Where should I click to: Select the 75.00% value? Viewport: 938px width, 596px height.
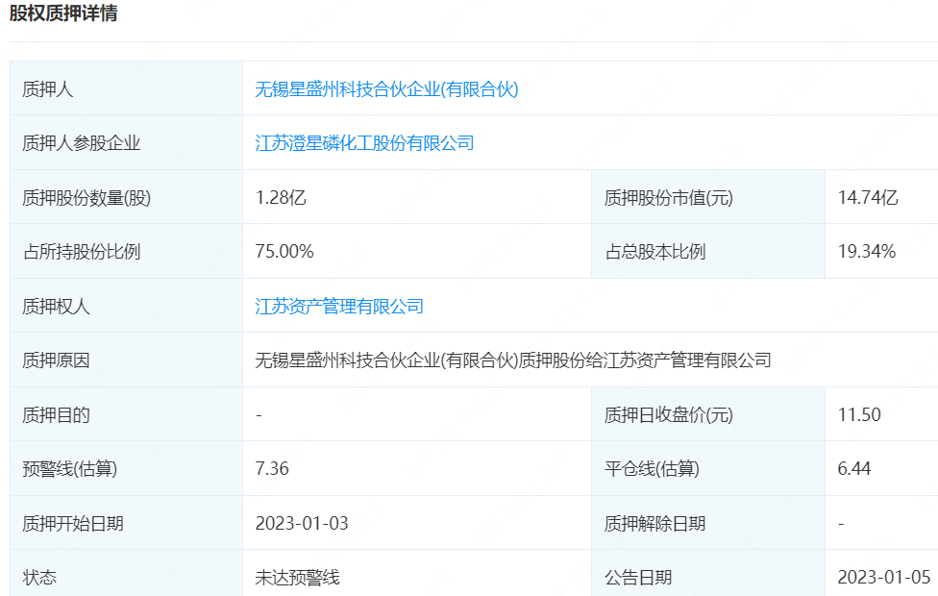coord(284,251)
